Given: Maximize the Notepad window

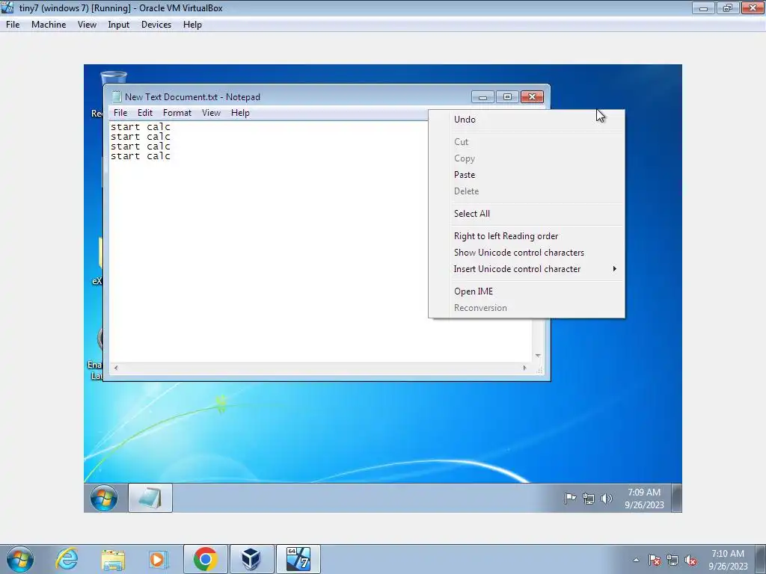Looking at the screenshot, I should point(507,96).
